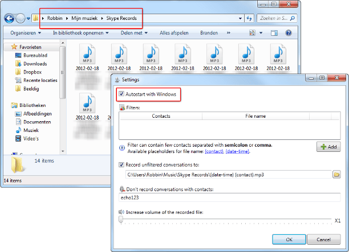The width and height of the screenshot is (349, 252).
Task: Click the Add filter button
Action: point(328,147)
